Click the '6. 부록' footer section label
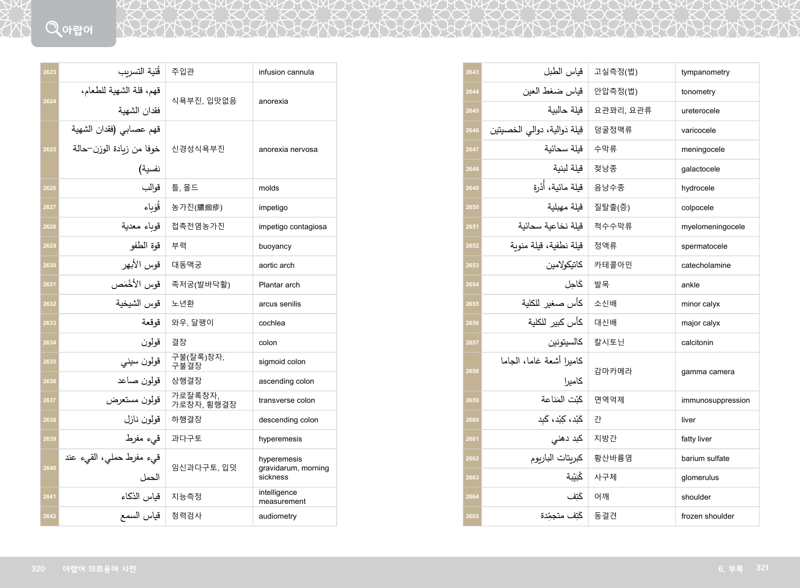The image size is (800, 588). pos(730,569)
